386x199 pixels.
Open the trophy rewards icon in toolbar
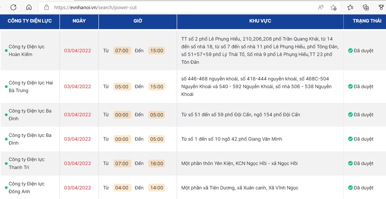point(381,8)
